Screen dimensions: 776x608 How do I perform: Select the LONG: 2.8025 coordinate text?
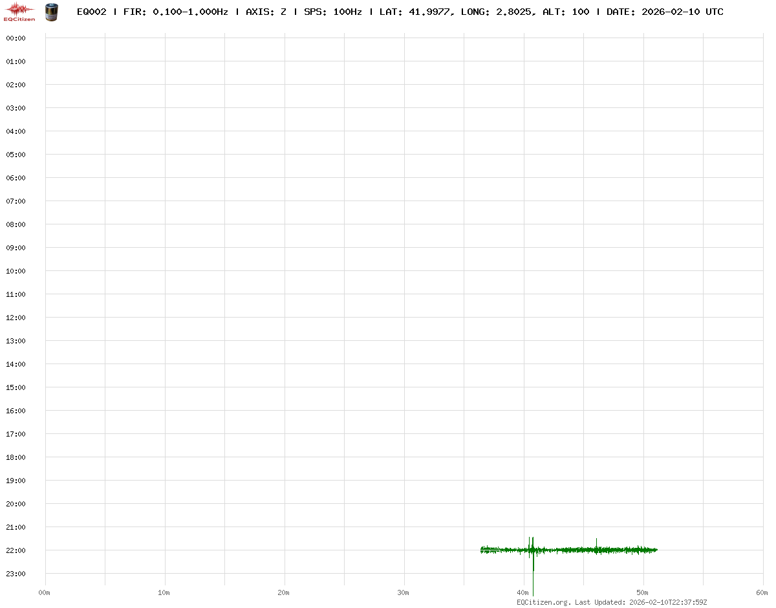click(x=498, y=12)
